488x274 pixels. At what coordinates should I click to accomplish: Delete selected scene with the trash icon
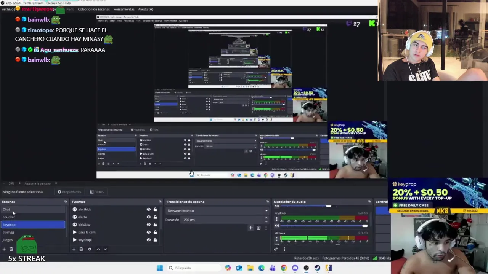click(x=11, y=249)
